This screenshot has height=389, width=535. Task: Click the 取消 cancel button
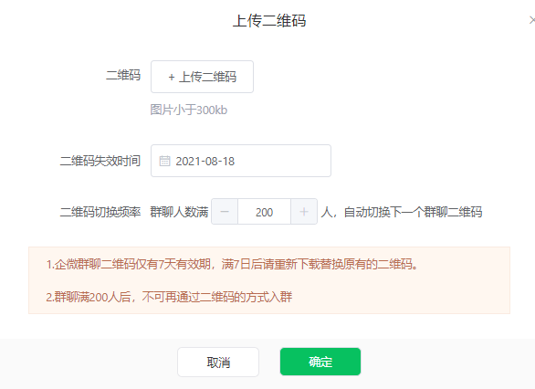tap(218, 362)
